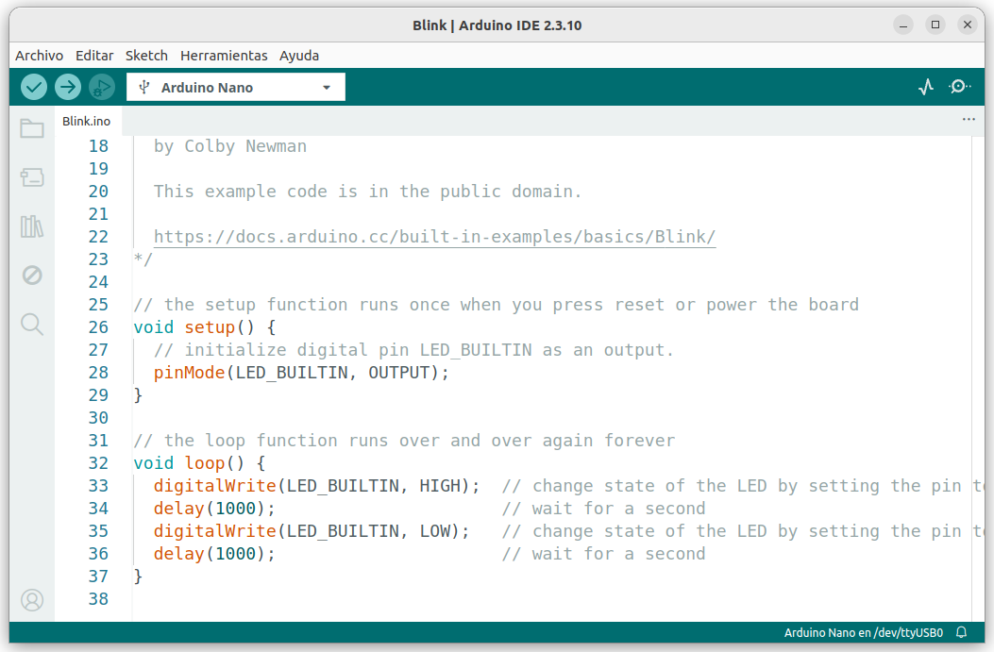Open the Serial Plotter

926,87
